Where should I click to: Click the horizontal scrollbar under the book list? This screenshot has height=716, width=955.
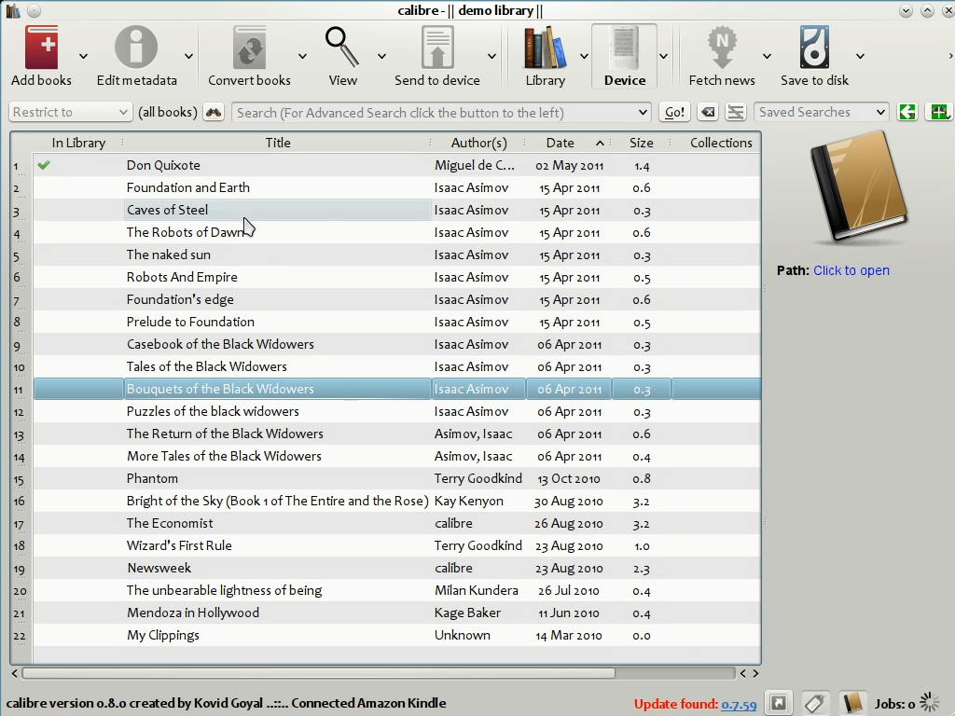point(317,673)
